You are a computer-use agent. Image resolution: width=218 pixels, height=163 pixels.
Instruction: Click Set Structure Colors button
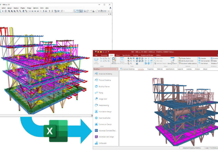click(x=186, y=61)
